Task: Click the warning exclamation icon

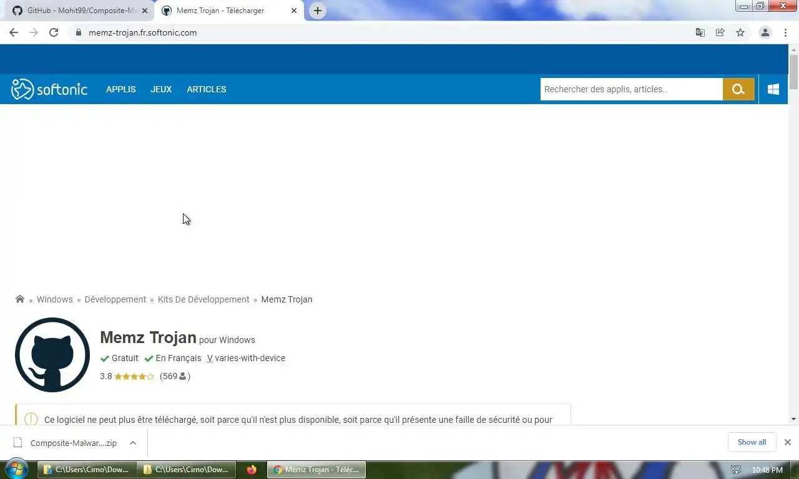Action: click(x=31, y=420)
